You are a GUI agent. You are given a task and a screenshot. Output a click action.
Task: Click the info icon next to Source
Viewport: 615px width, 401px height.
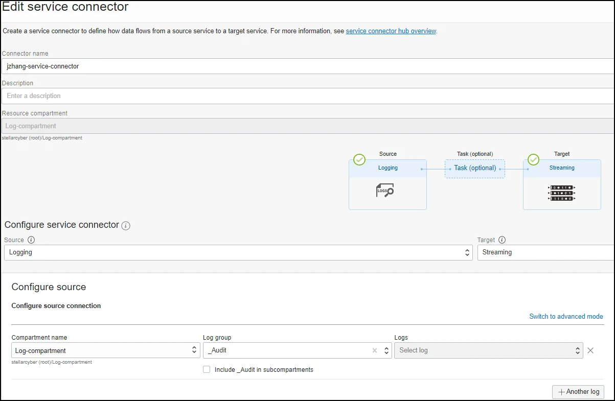tap(31, 240)
